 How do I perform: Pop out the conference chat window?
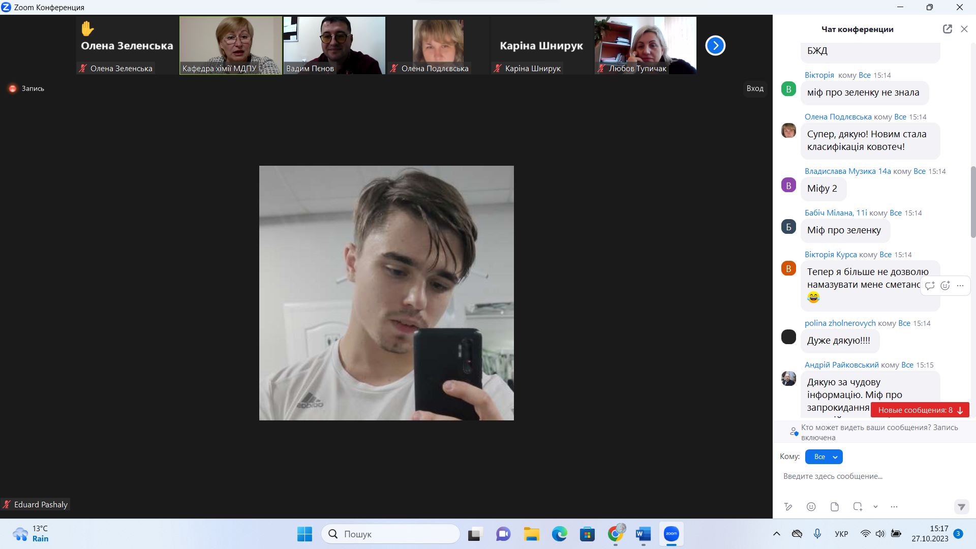click(947, 29)
